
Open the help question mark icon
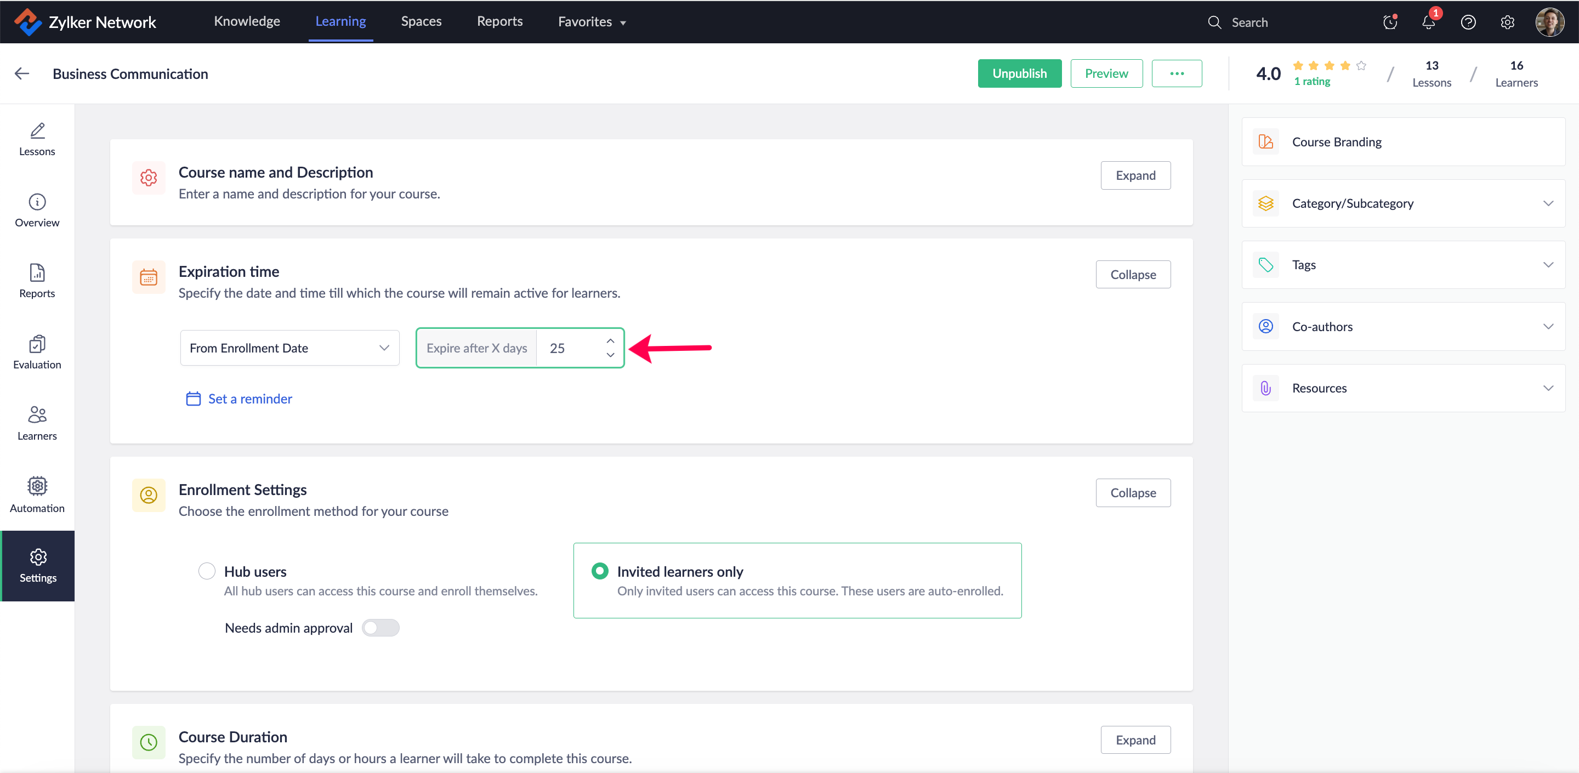(1468, 22)
